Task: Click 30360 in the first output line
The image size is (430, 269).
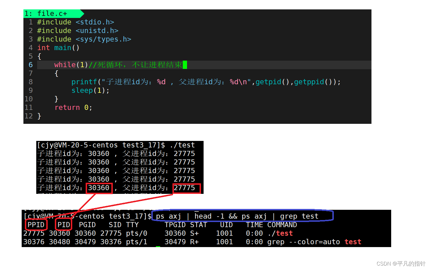Action: (x=99, y=153)
